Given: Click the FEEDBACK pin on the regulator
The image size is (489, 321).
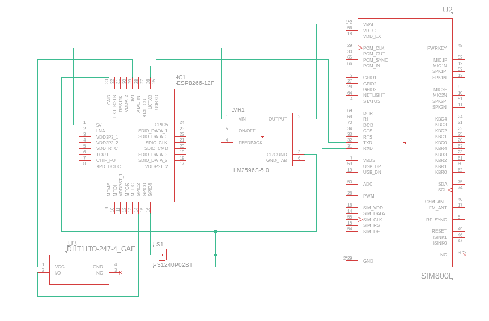Looking at the screenshot, I should 250,143.
